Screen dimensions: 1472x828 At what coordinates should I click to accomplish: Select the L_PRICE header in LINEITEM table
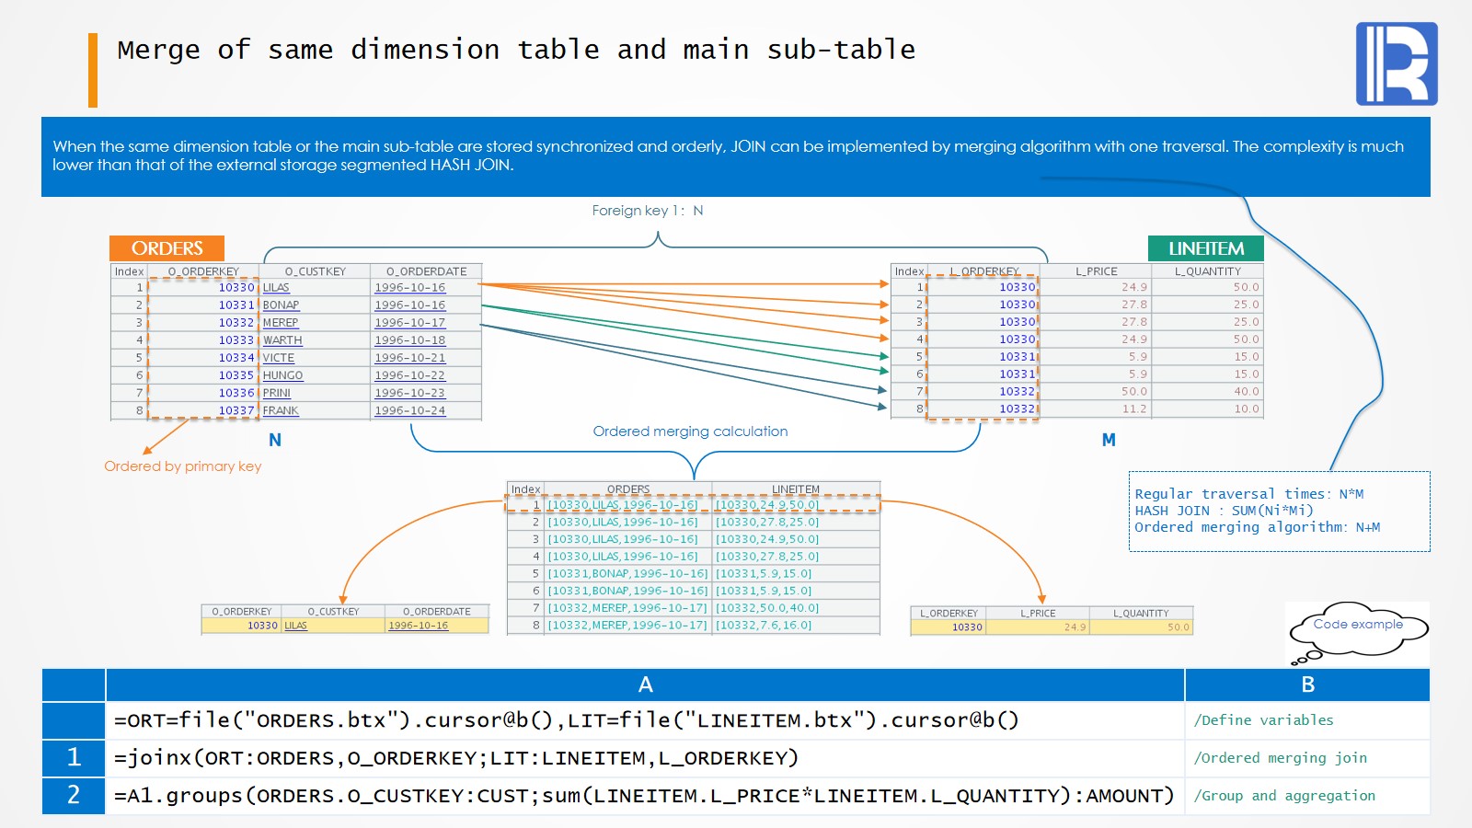1096,271
